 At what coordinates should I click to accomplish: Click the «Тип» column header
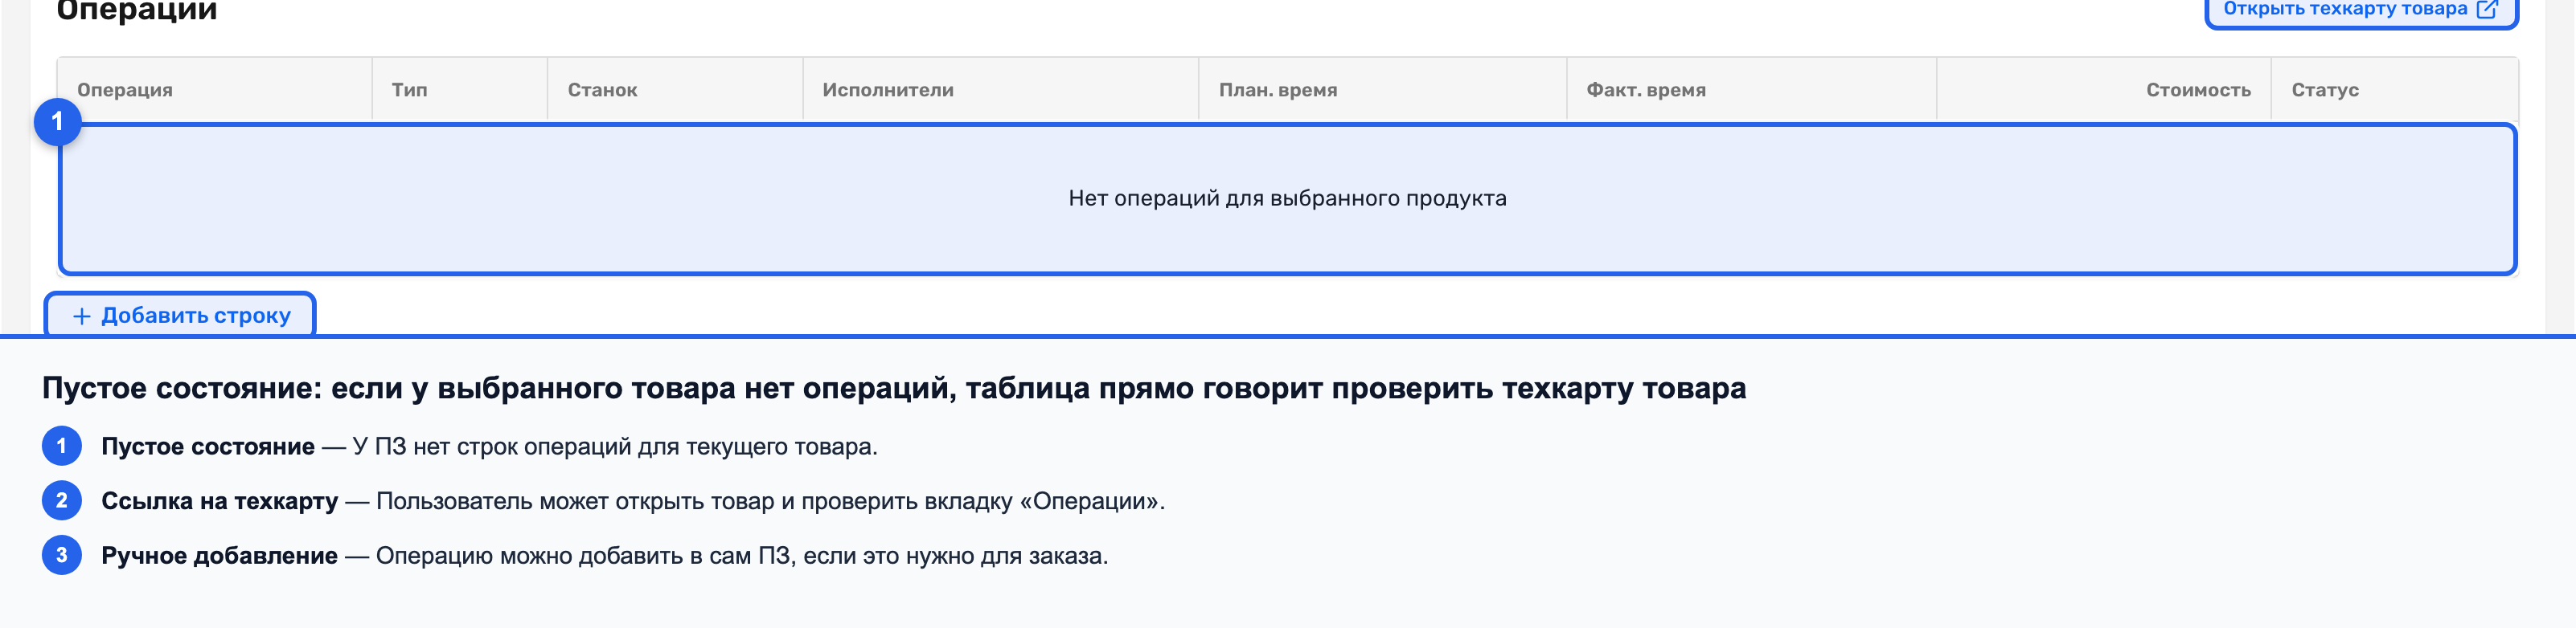(409, 90)
